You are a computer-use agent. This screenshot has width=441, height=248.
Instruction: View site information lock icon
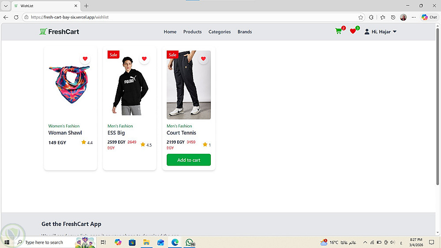26,17
